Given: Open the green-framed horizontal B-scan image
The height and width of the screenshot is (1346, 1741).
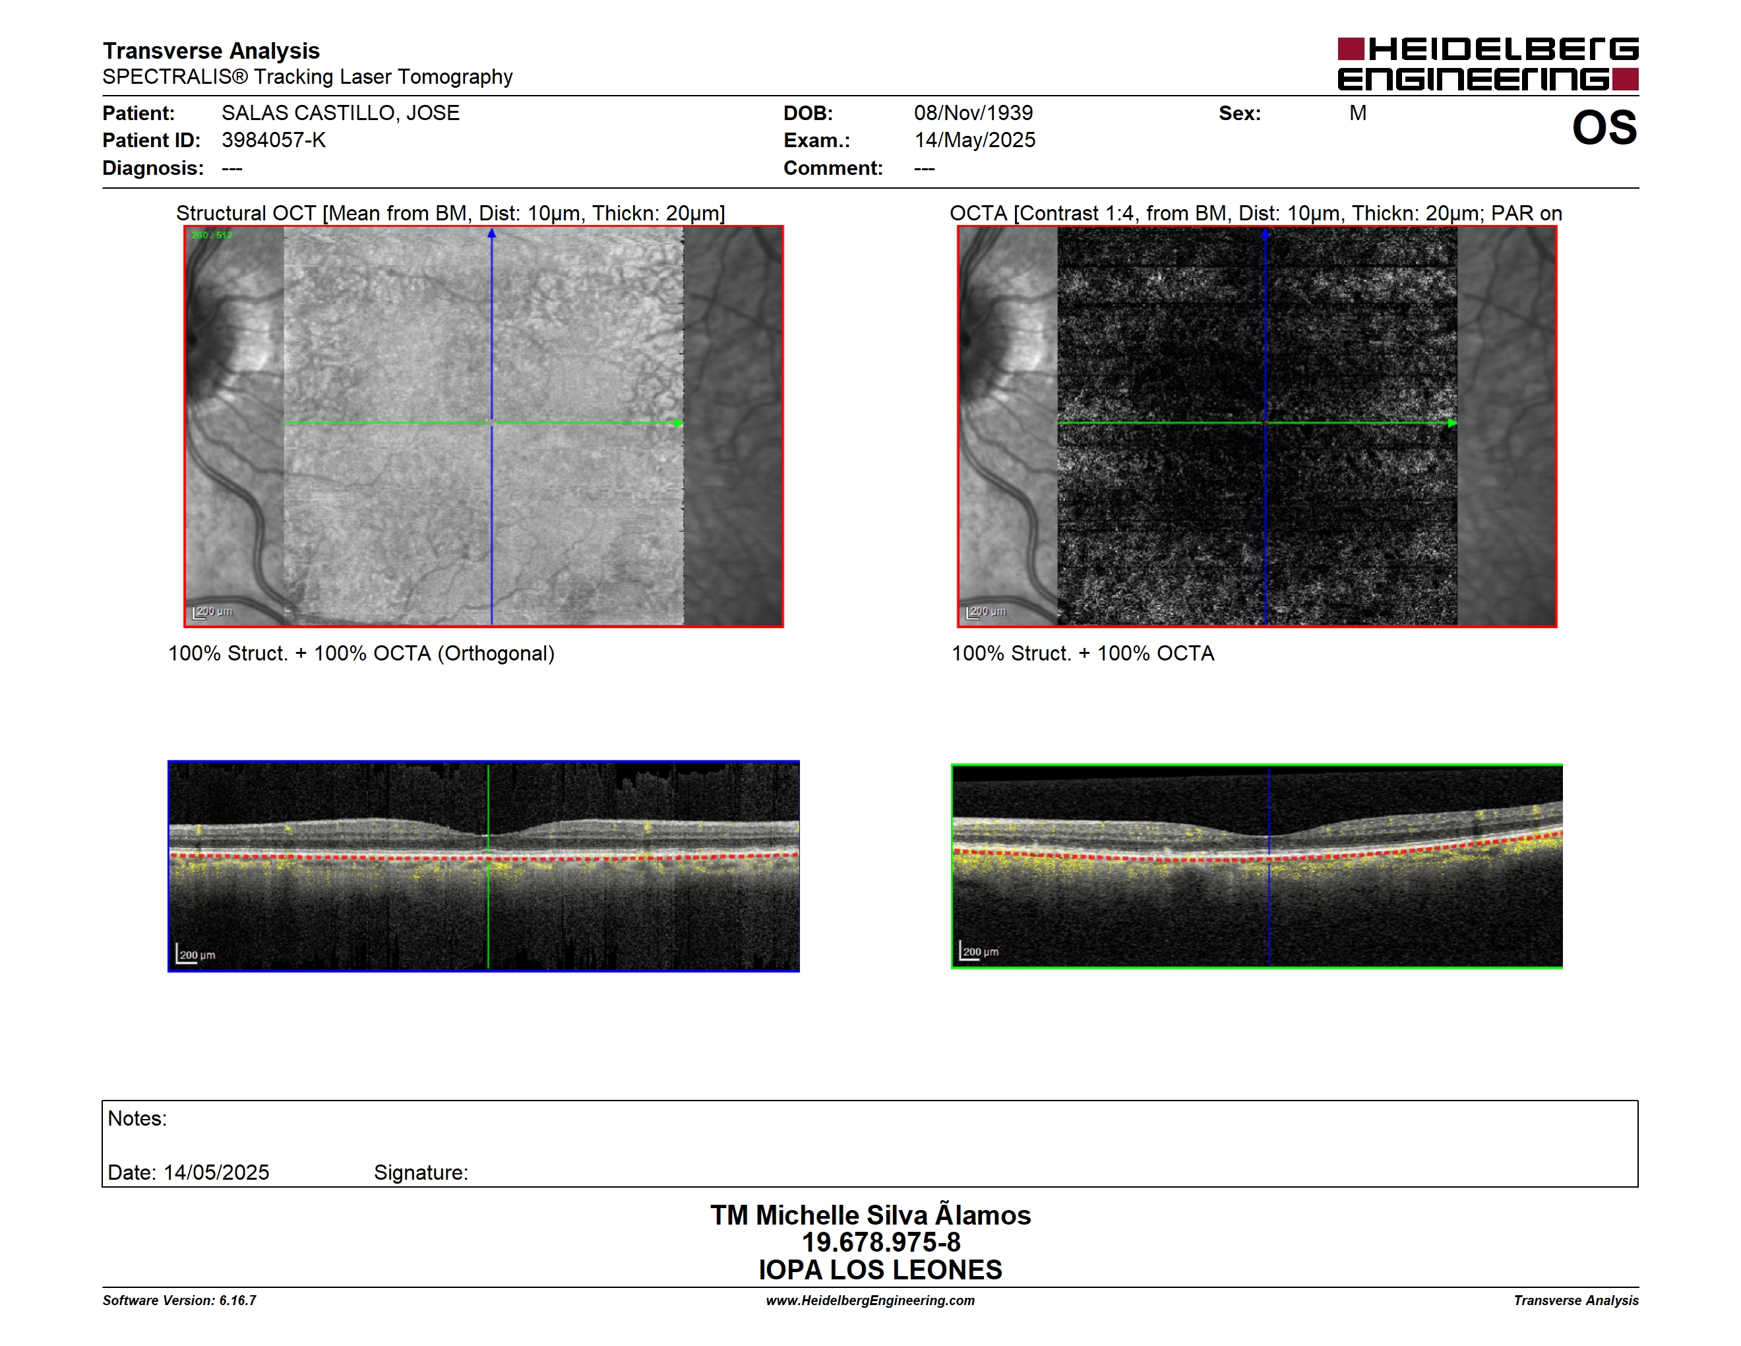Looking at the screenshot, I should (x=1257, y=866).
